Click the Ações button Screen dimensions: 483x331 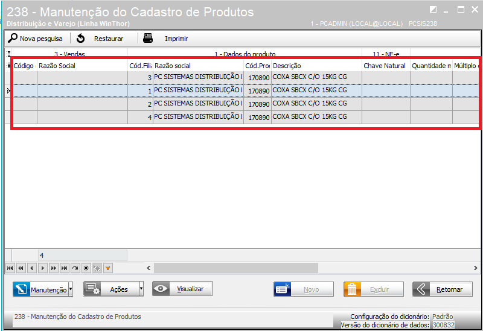click(x=111, y=289)
